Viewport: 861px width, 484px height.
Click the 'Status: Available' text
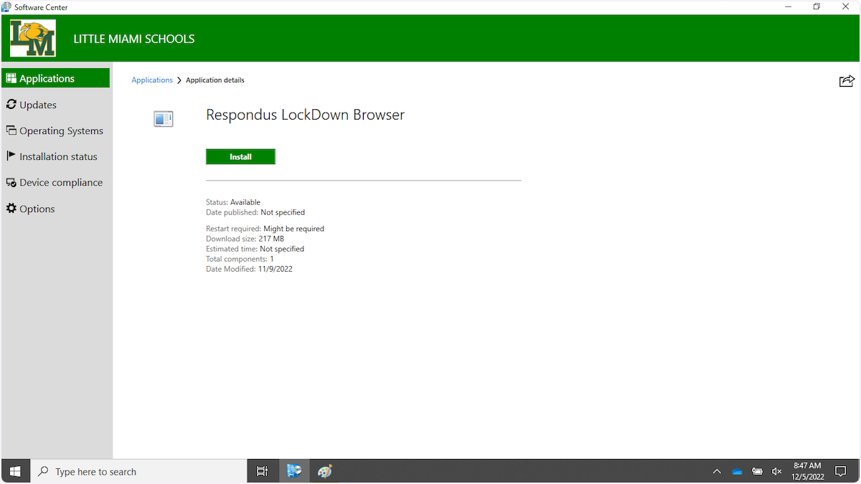click(x=233, y=202)
